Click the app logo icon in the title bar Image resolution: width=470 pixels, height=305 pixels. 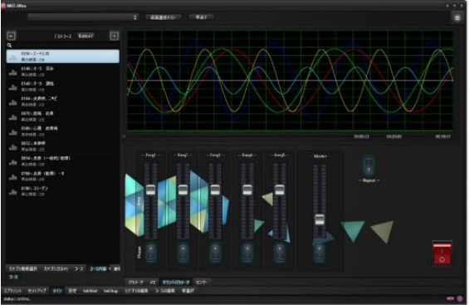[3, 5]
